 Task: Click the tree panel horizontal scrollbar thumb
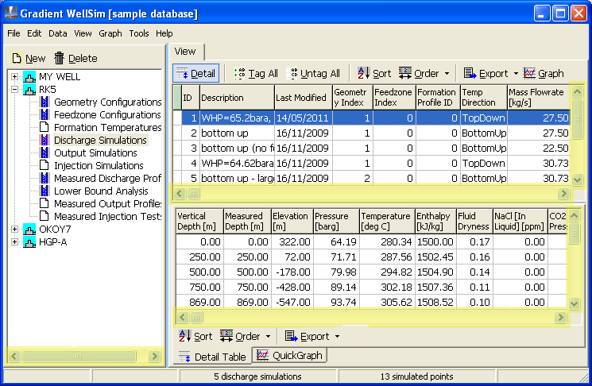tap(79, 356)
